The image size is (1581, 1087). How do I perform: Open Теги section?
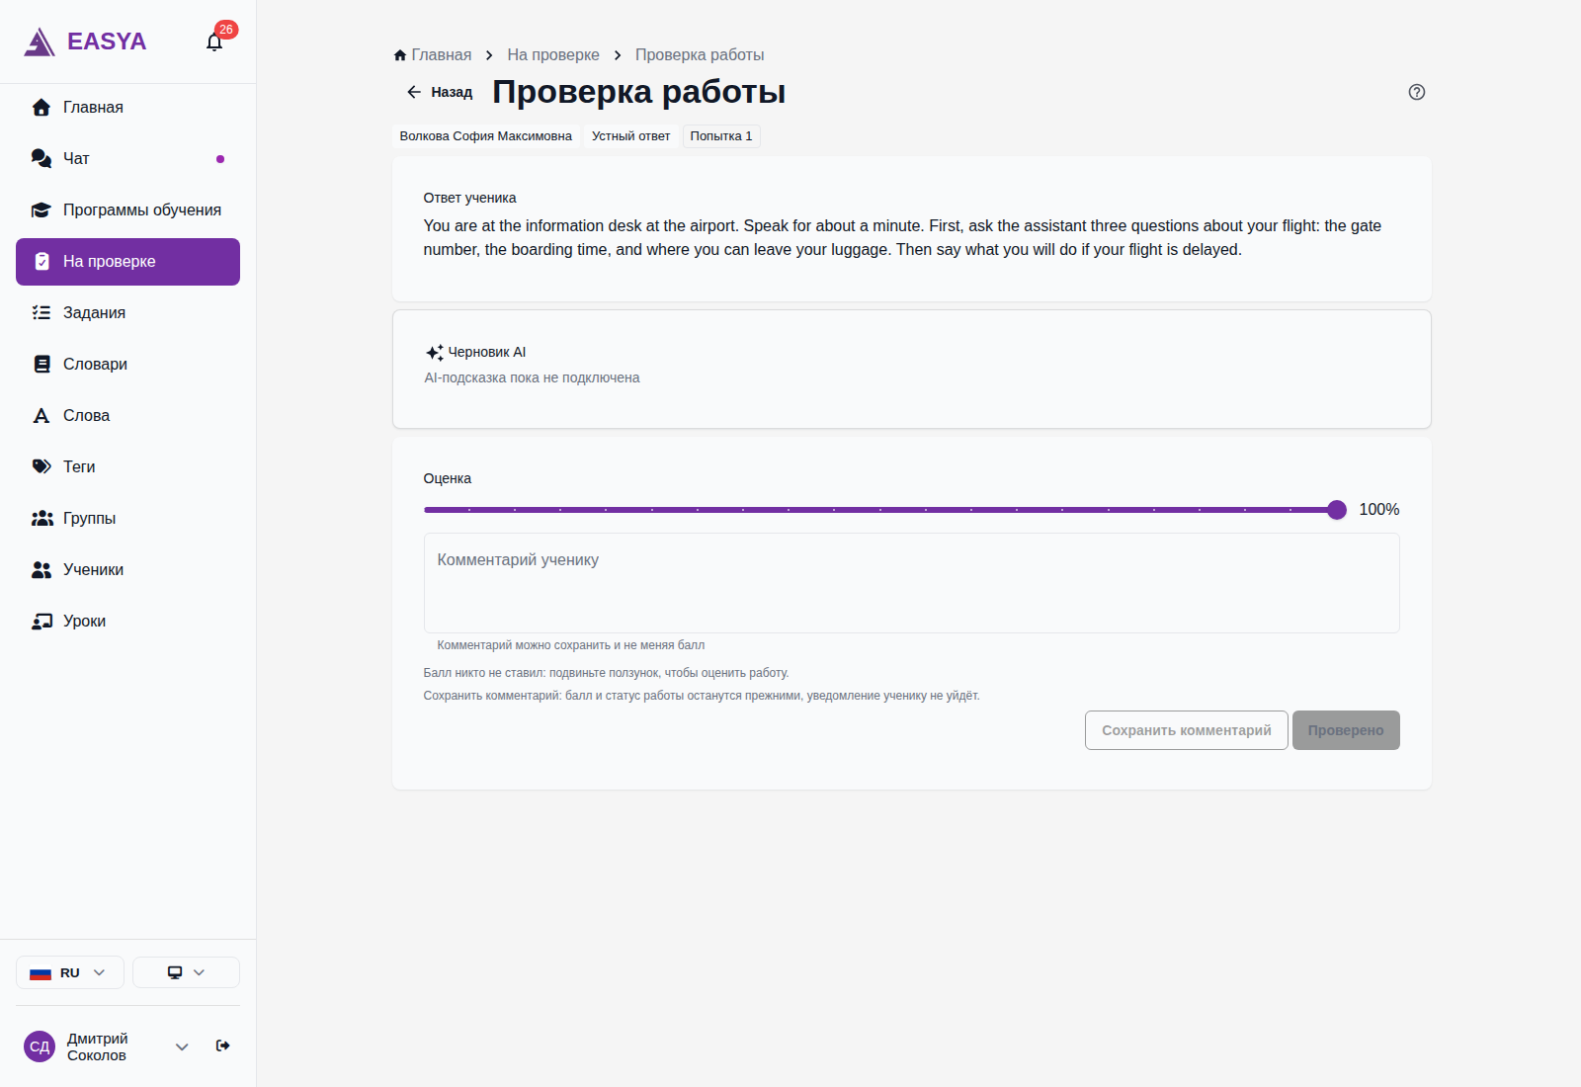pos(127,467)
